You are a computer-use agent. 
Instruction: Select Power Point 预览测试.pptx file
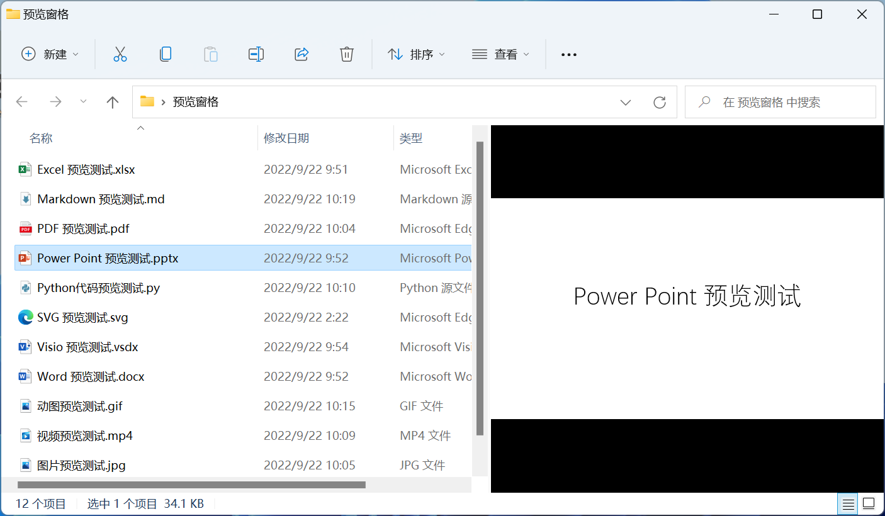tap(108, 258)
